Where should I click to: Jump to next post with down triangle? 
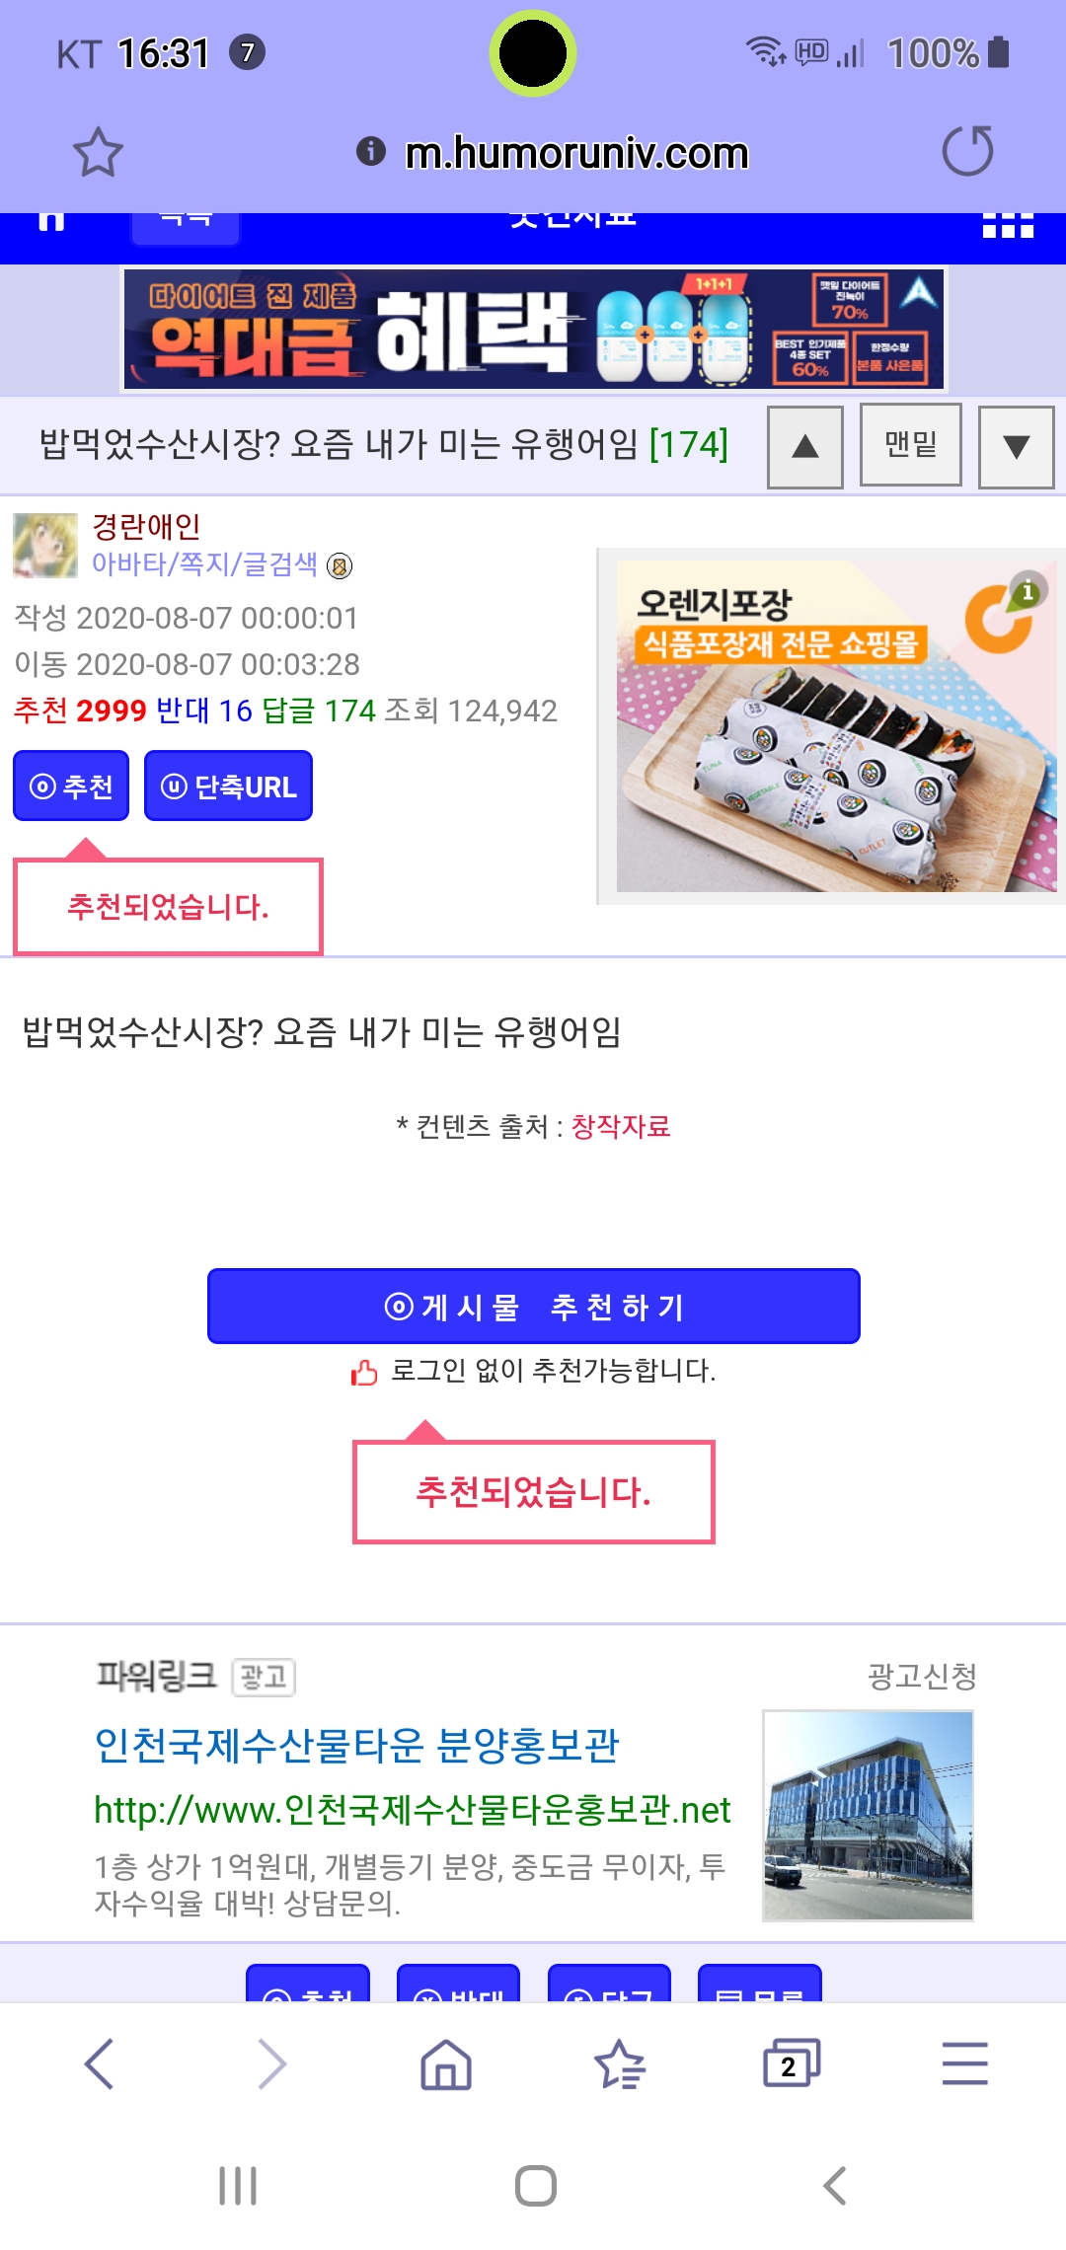[x=1016, y=446]
